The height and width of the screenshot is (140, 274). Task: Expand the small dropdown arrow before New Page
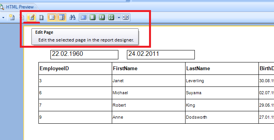pos(3,17)
